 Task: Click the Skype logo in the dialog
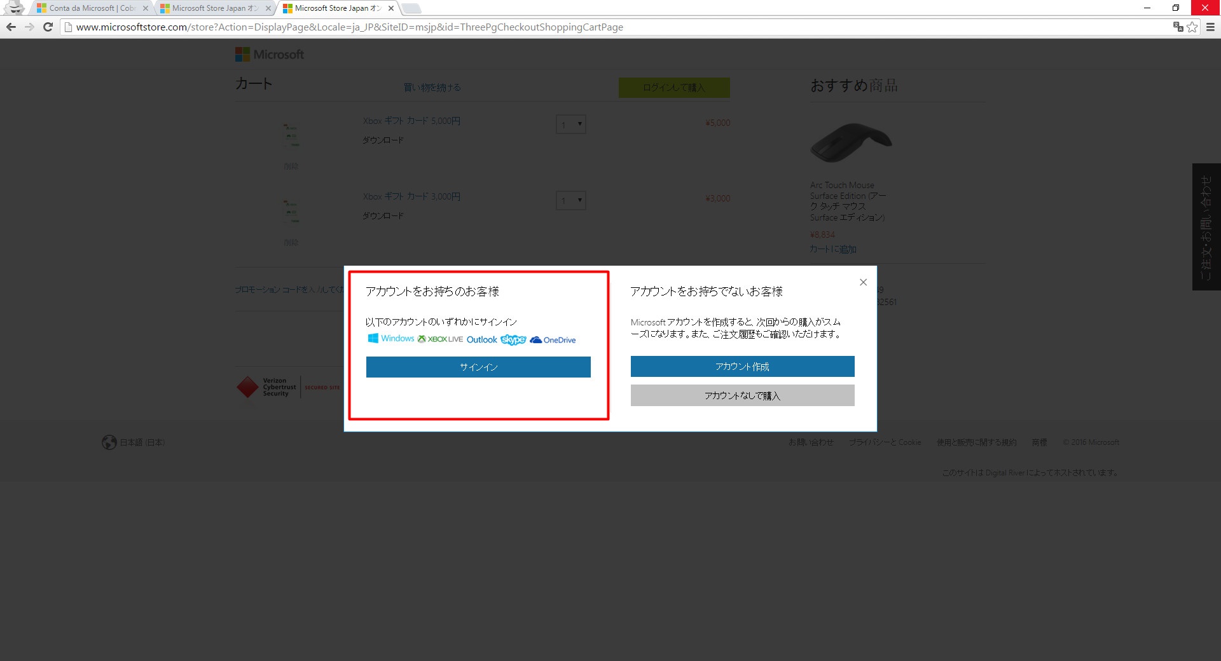[513, 339]
